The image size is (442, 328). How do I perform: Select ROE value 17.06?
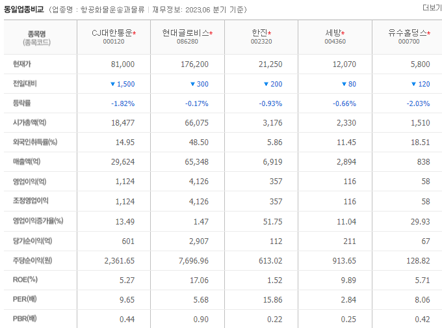(x=199, y=280)
